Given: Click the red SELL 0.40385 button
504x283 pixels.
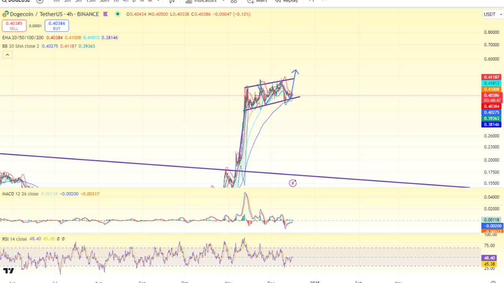Looking at the screenshot, I should pyautogui.click(x=14, y=26).
